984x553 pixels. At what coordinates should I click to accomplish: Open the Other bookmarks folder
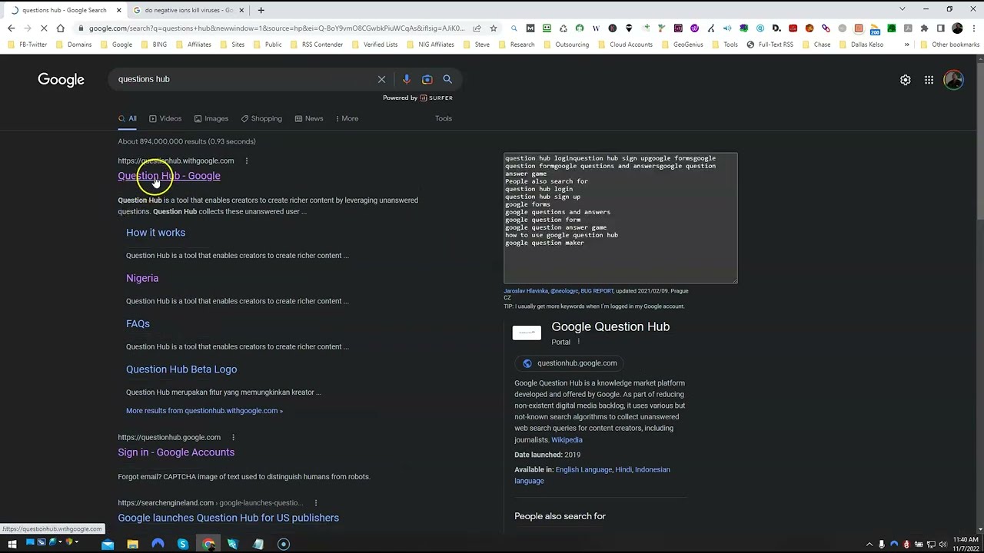coord(950,45)
